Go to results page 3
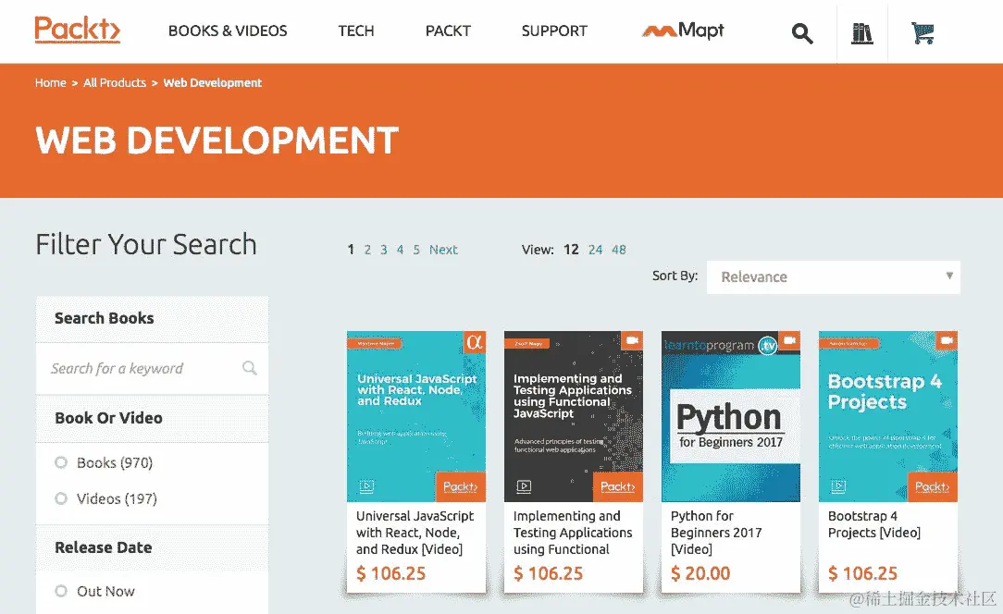The height and width of the screenshot is (614, 1003). coord(384,250)
